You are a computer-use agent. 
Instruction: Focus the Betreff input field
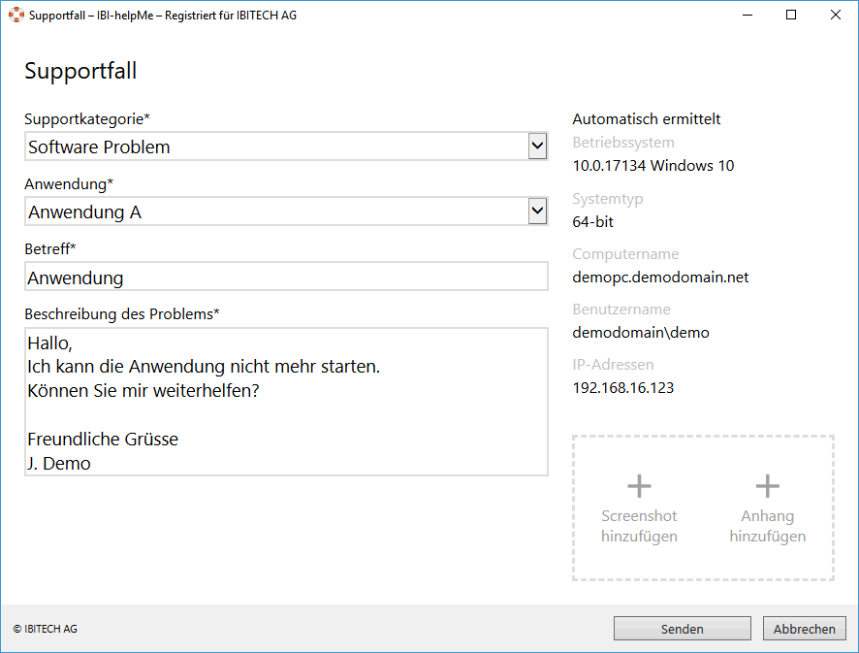point(286,278)
